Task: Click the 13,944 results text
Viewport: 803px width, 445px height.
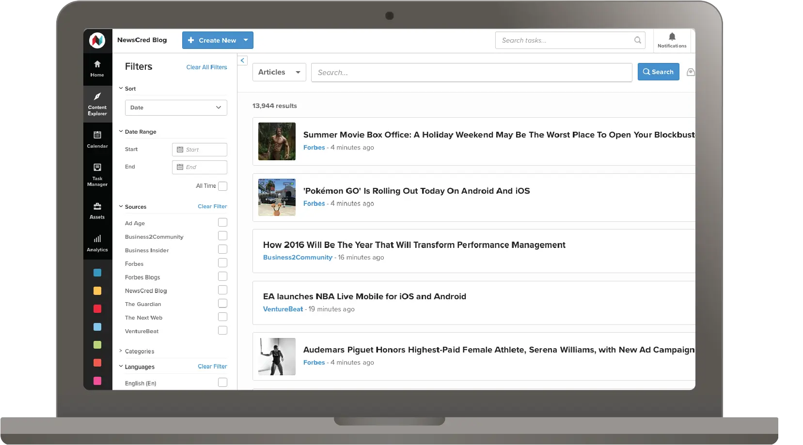Action: tap(274, 106)
